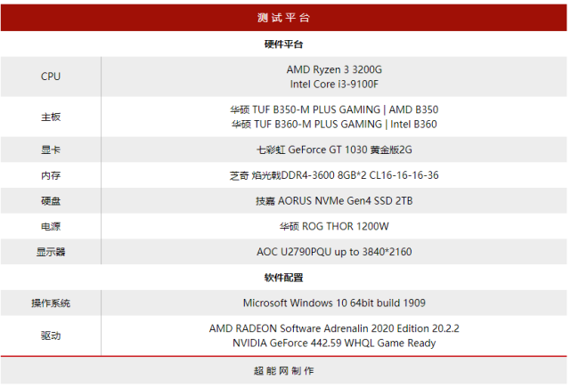Select the AOC U2790PQU monitor cell
The height and width of the screenshot is (388, 571).
pyautogui.click(x=334, y=252)
